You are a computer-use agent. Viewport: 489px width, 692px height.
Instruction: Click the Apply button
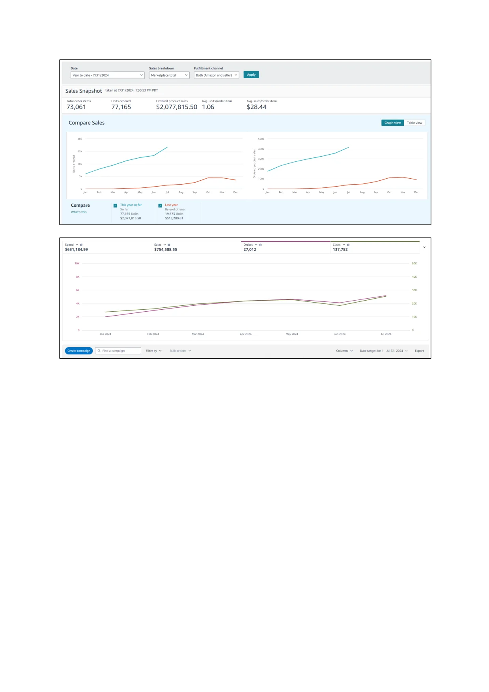tap(251, 75)
